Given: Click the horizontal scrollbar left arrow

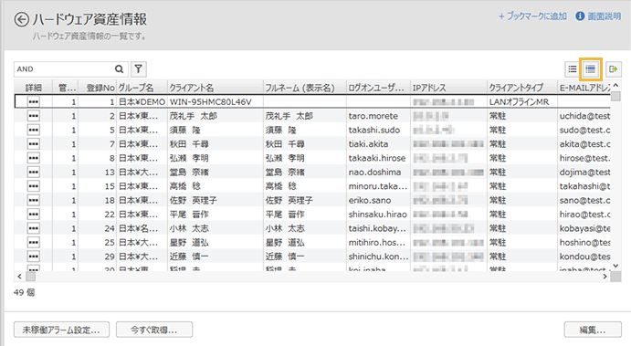Looking at the screenshot, I should point(19,277).
